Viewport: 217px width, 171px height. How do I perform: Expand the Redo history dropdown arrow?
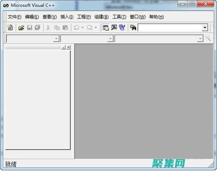[x=96, y=27]
